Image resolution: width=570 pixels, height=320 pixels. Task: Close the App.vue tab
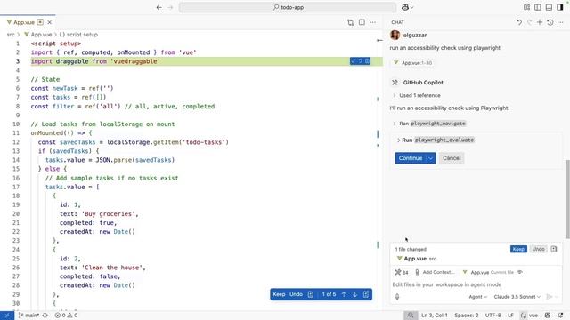click(x=50, y=22)
